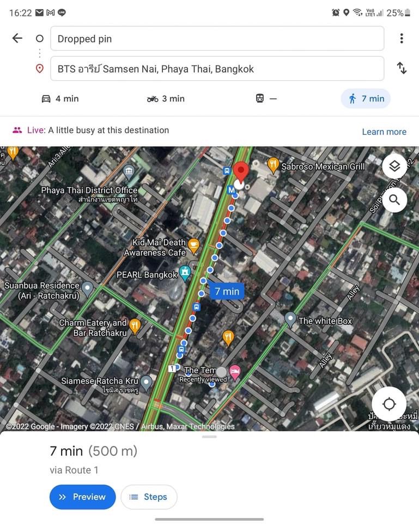Tap the back arrow icon
Image resolution: width=419 pixels, height=524 pixels.
pos(17,38)
